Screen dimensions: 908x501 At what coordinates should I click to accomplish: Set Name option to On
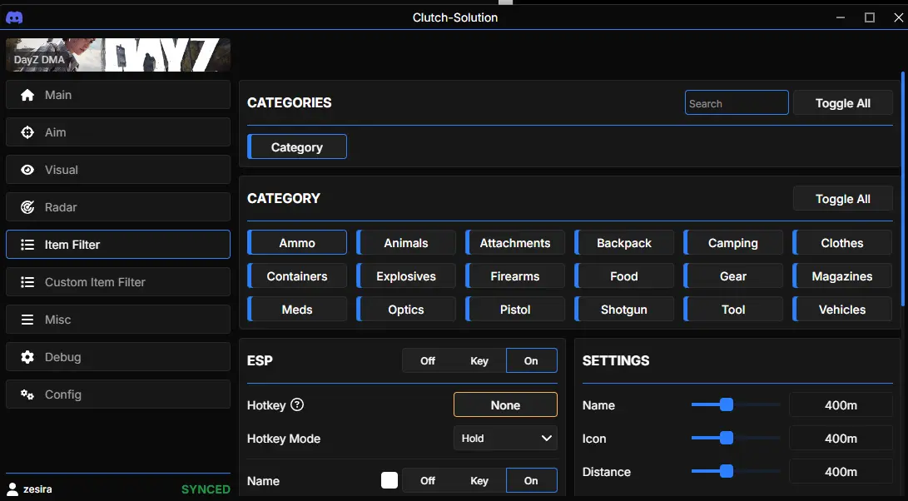point(531,480)
